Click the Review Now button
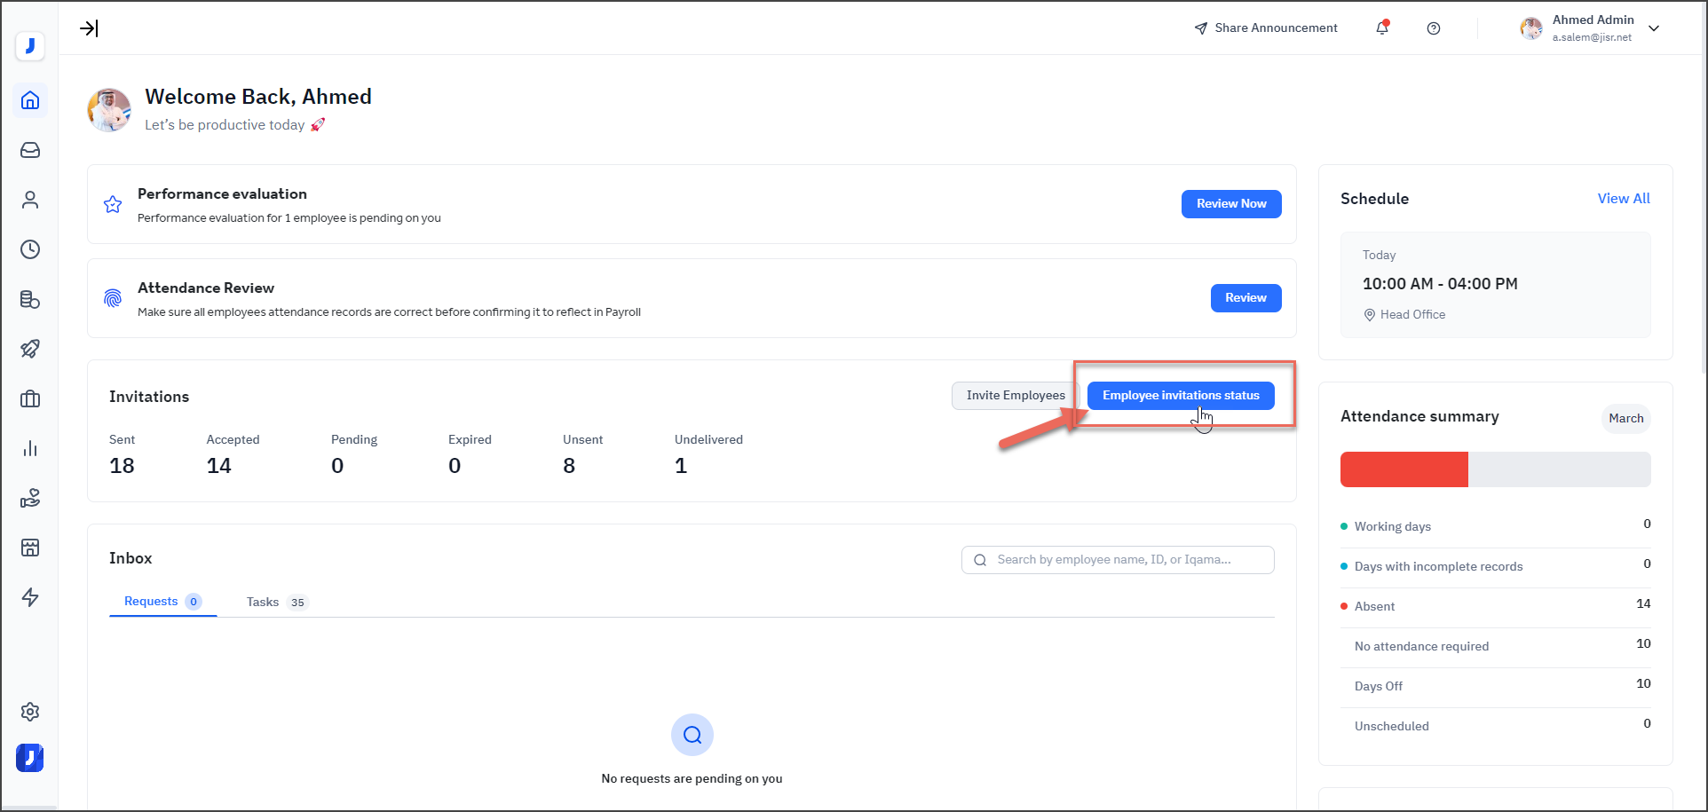This screenshot has width=1708, height=812. 1230,204
